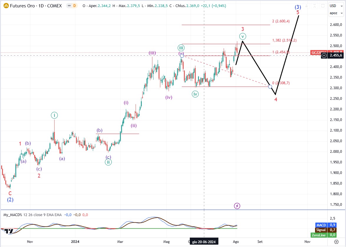Open chart settings gear icon

(x=336, y=242)
